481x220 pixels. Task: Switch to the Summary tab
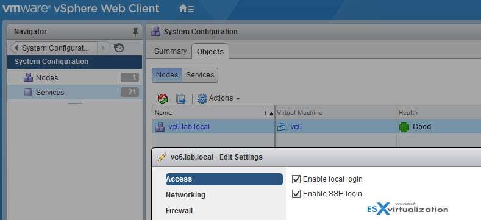click(170, 51)
